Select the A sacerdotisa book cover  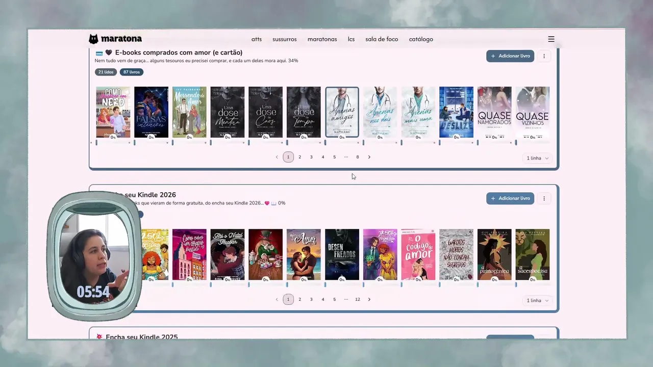533,254
